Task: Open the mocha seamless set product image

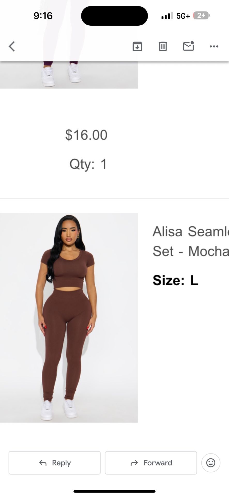Action: coord(69,318)
